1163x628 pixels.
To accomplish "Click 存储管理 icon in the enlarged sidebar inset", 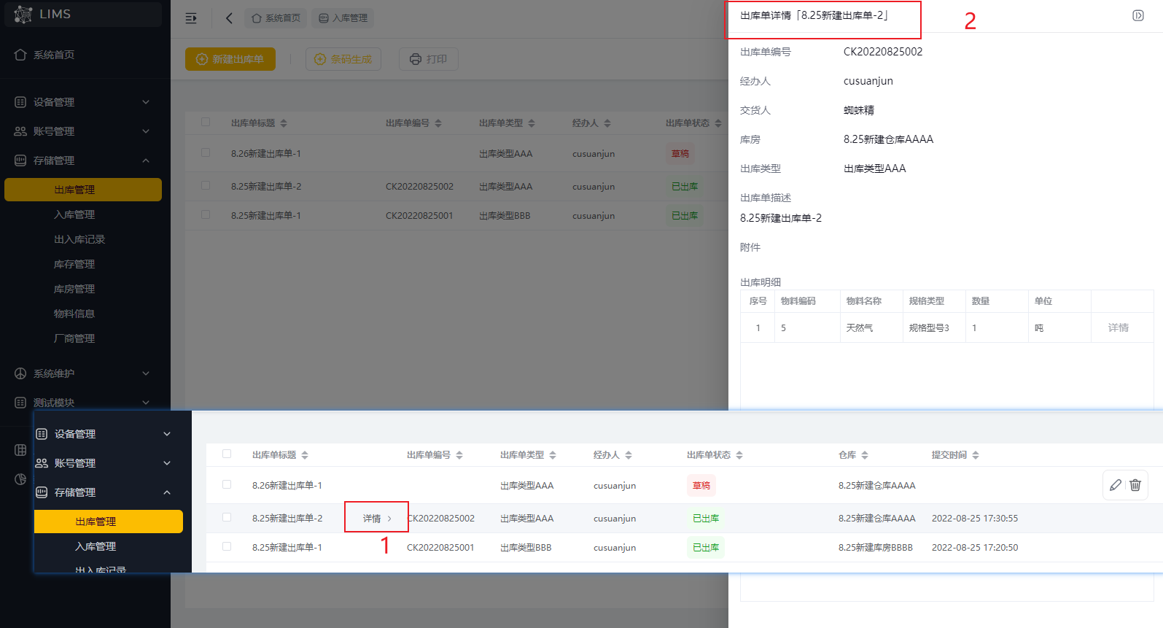I will pyautogui.click(x=42, y=492).
